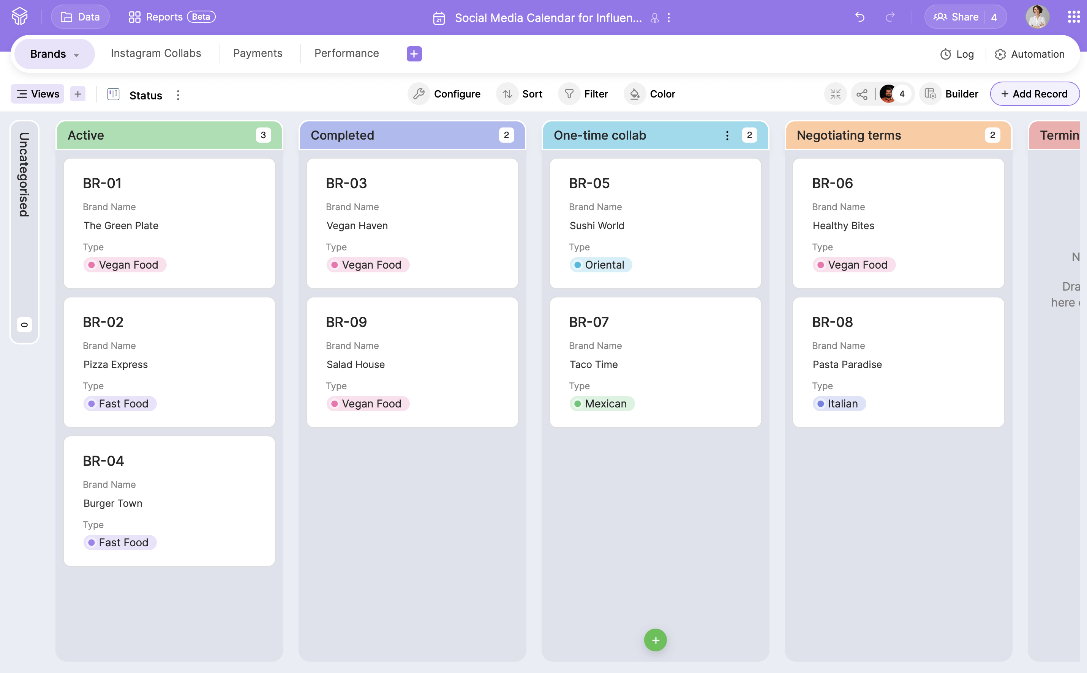Open card BR-02
Image resolution: width=1087 pixels, height=673 pixels.
(x=169, y=362)
